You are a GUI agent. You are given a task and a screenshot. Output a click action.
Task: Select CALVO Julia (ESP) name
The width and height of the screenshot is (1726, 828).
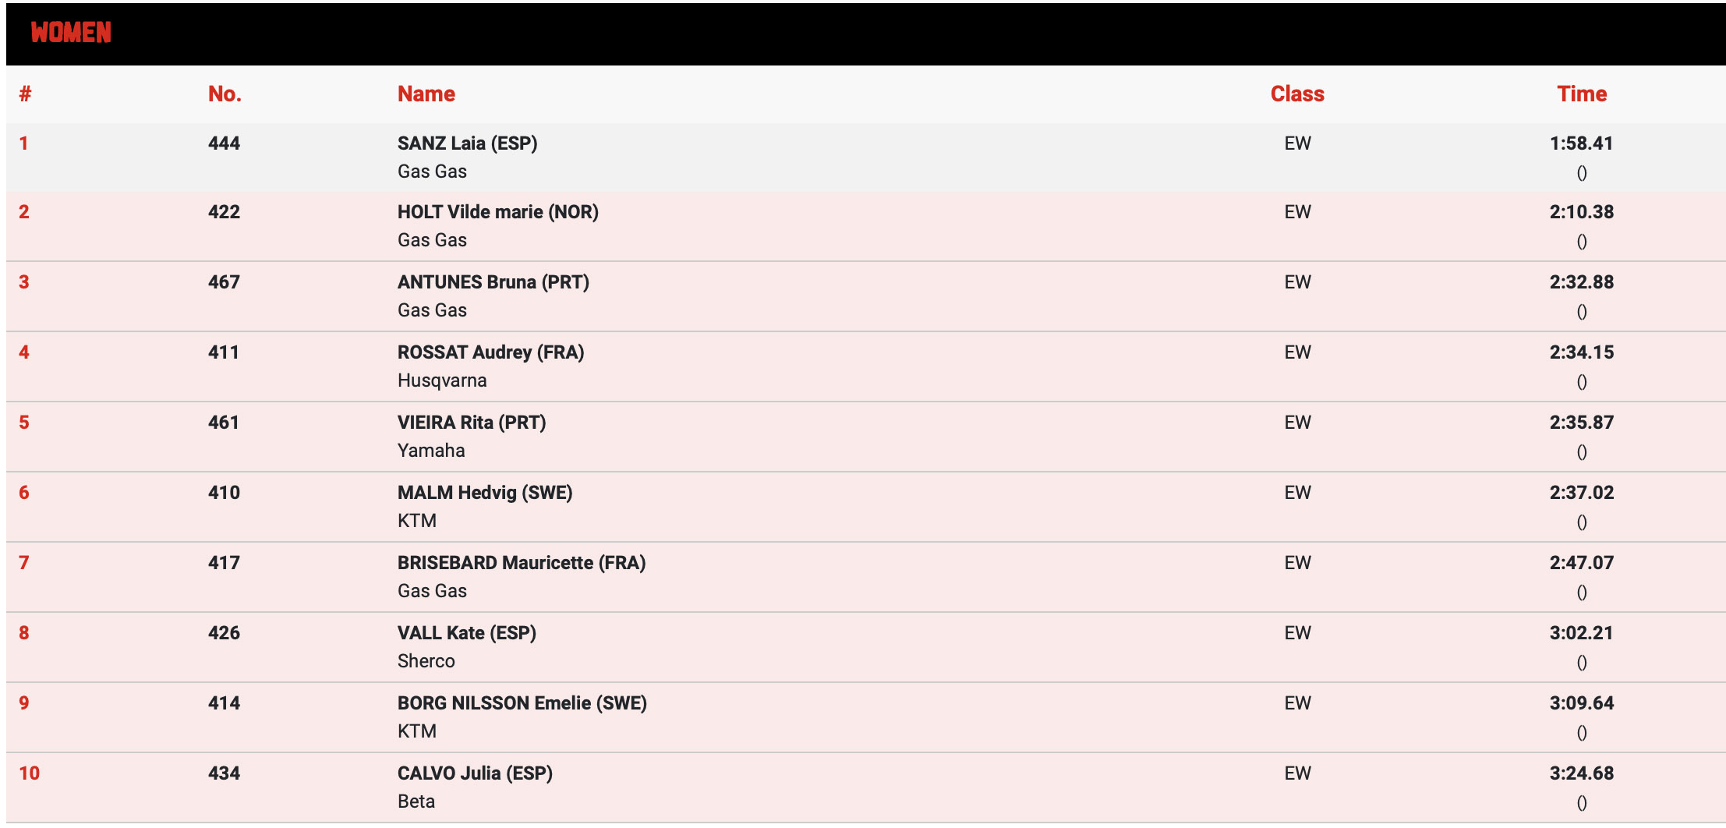[x=475, y=773]
